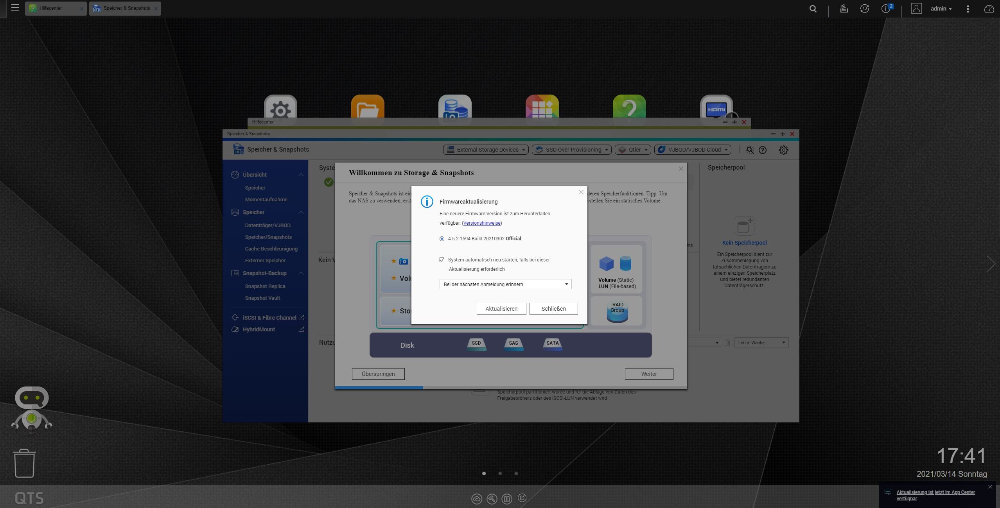The width and height of the screenshot is (1000, 508).
Task: Open Control Panel gear desktop icon
Action: 280,107
